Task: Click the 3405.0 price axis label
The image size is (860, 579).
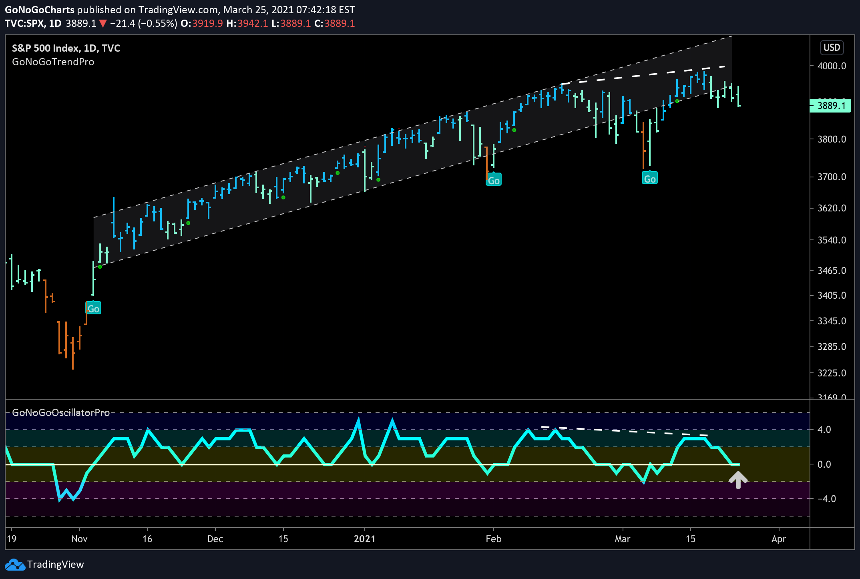Action: point(832,296)
